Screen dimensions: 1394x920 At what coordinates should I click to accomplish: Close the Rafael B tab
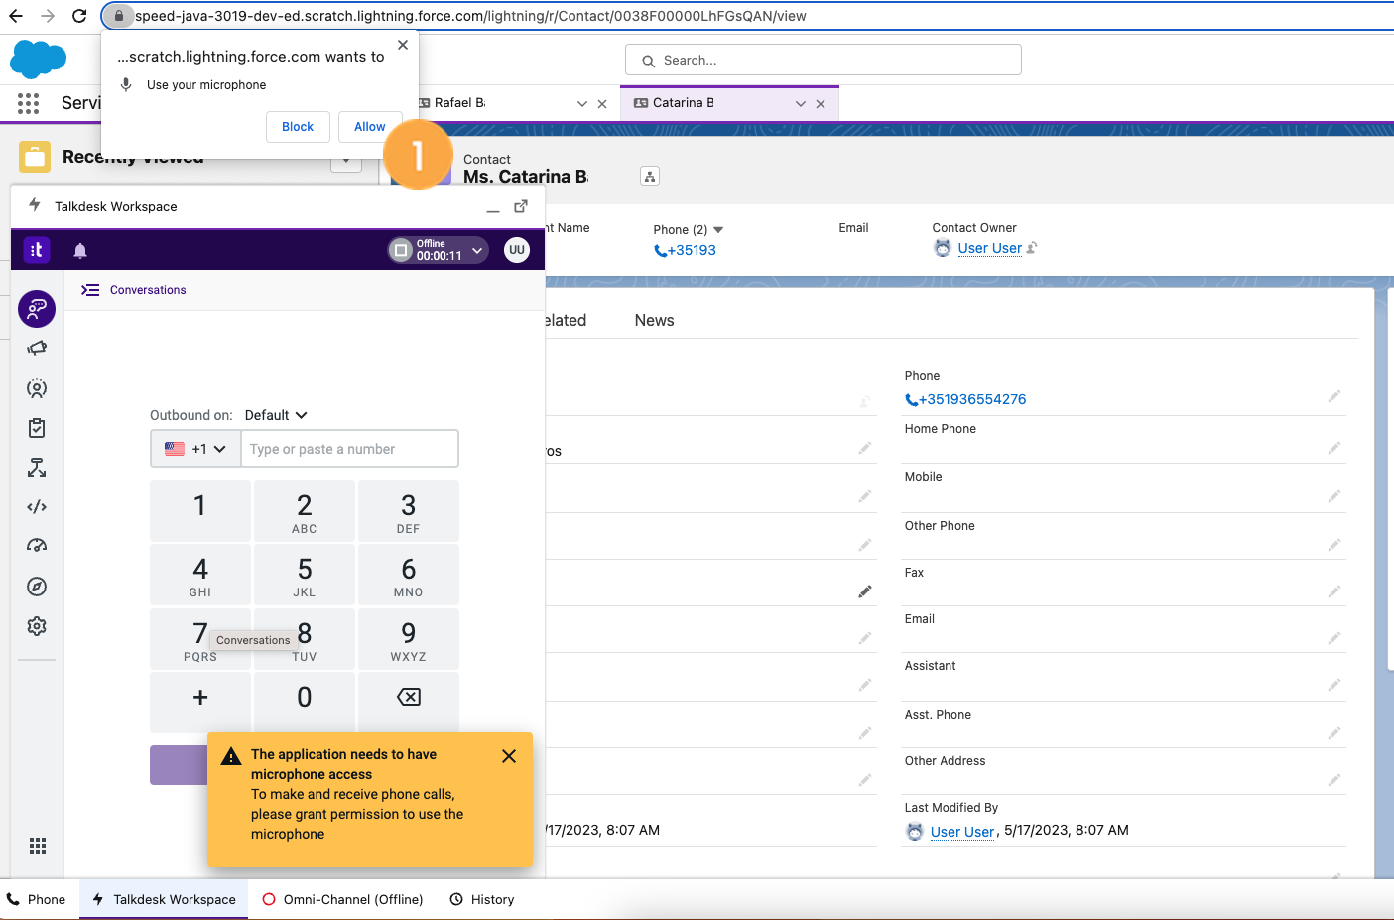602,103
